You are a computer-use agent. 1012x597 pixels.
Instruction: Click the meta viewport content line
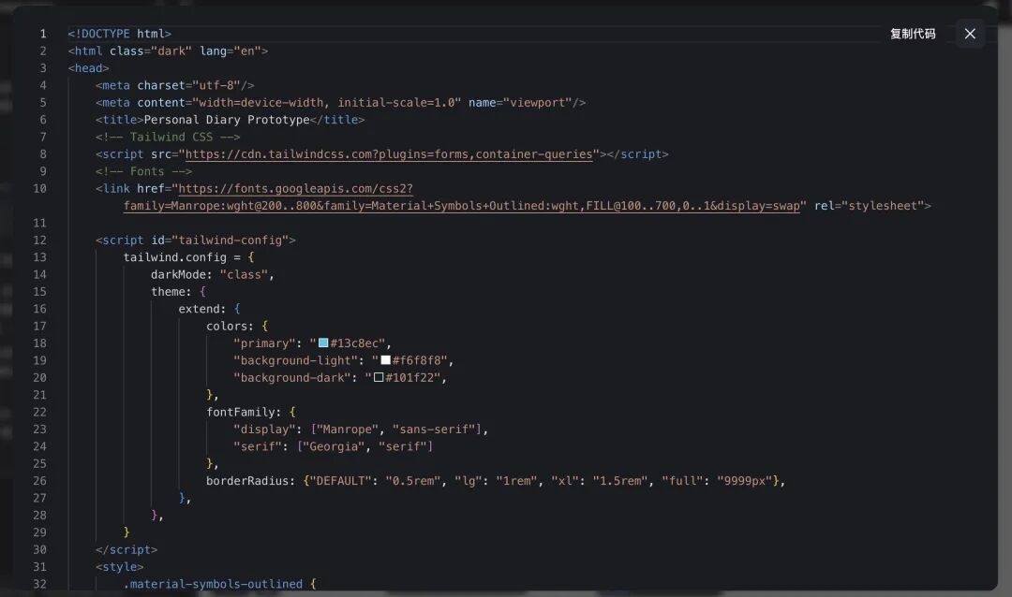pyautogui.click(x=341, y=103)
